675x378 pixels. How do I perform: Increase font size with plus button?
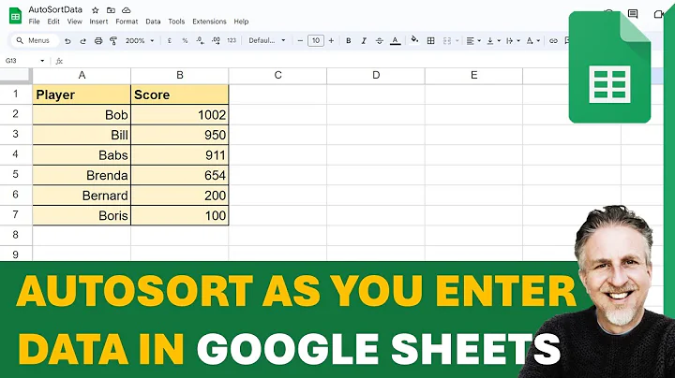point(331,41)
